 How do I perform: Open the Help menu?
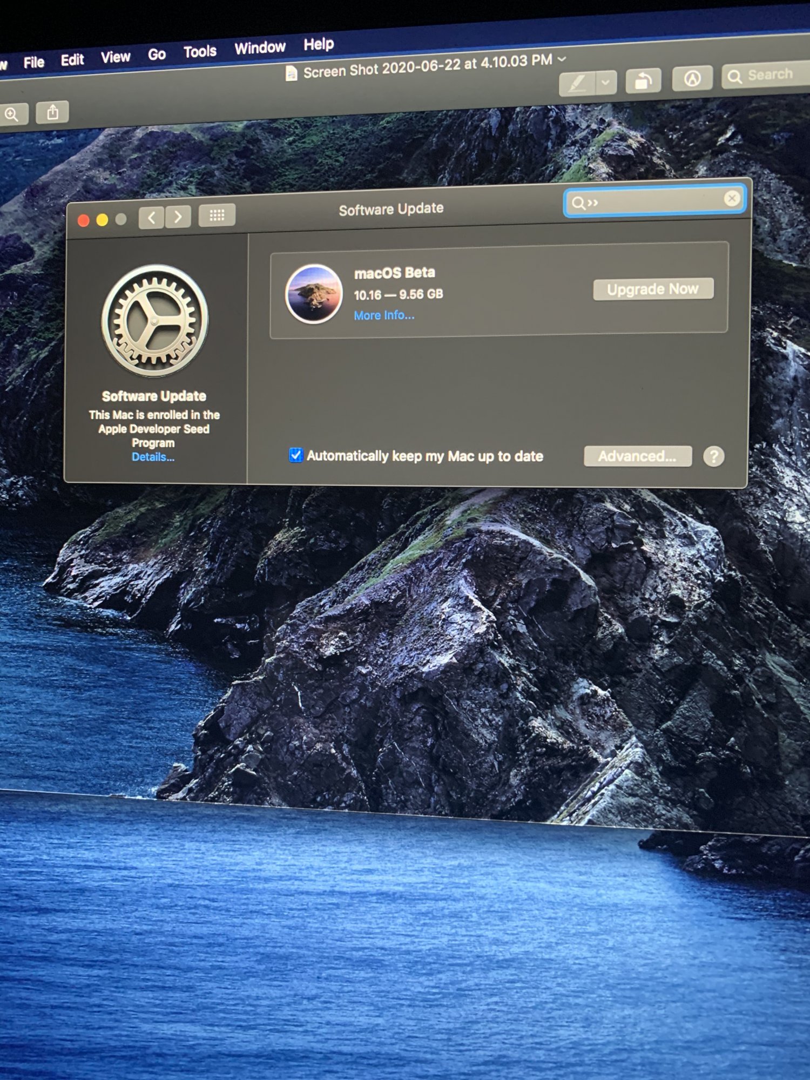pyautogui.click(x=319, y=44)
